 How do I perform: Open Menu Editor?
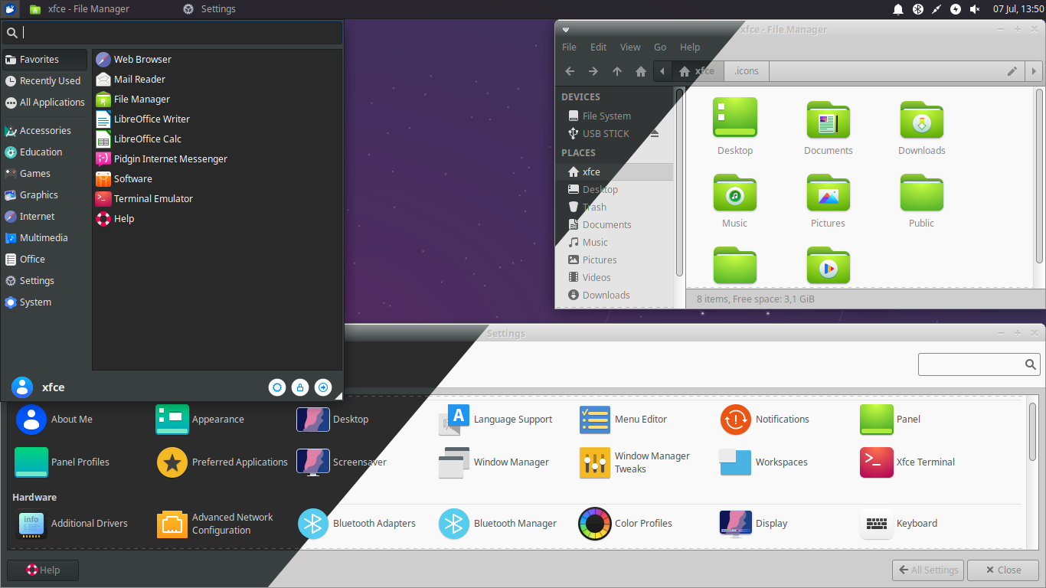tap(623, 420)
